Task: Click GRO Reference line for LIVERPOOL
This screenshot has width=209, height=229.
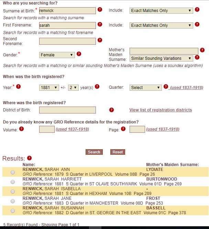Action: (x=89, y=174)
